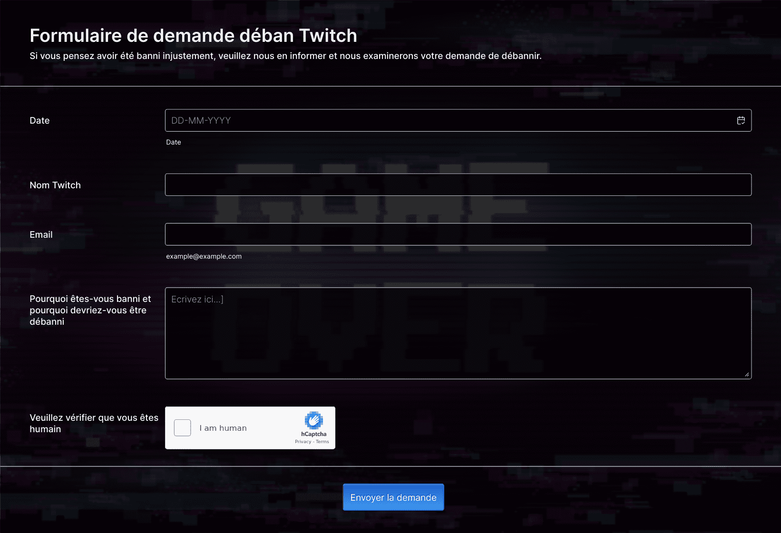Screen dimensions: 781x533
Task: Click the example@example.com hint text
Action: 204,256
